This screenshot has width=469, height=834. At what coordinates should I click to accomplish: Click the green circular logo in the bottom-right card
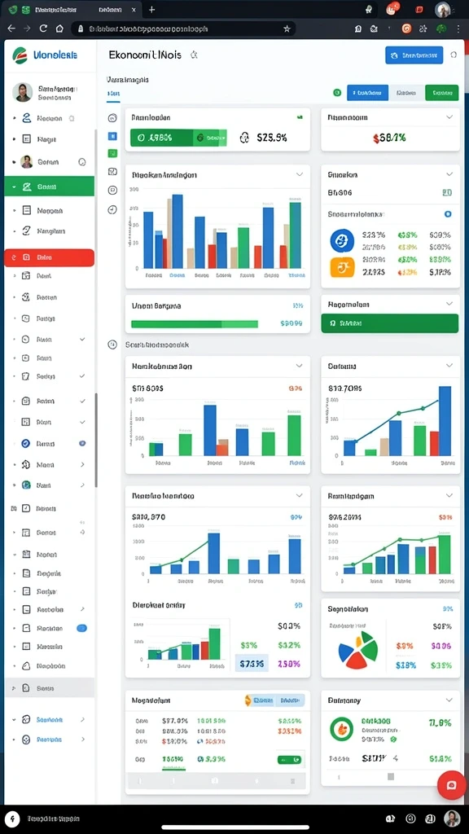(342, 729)
